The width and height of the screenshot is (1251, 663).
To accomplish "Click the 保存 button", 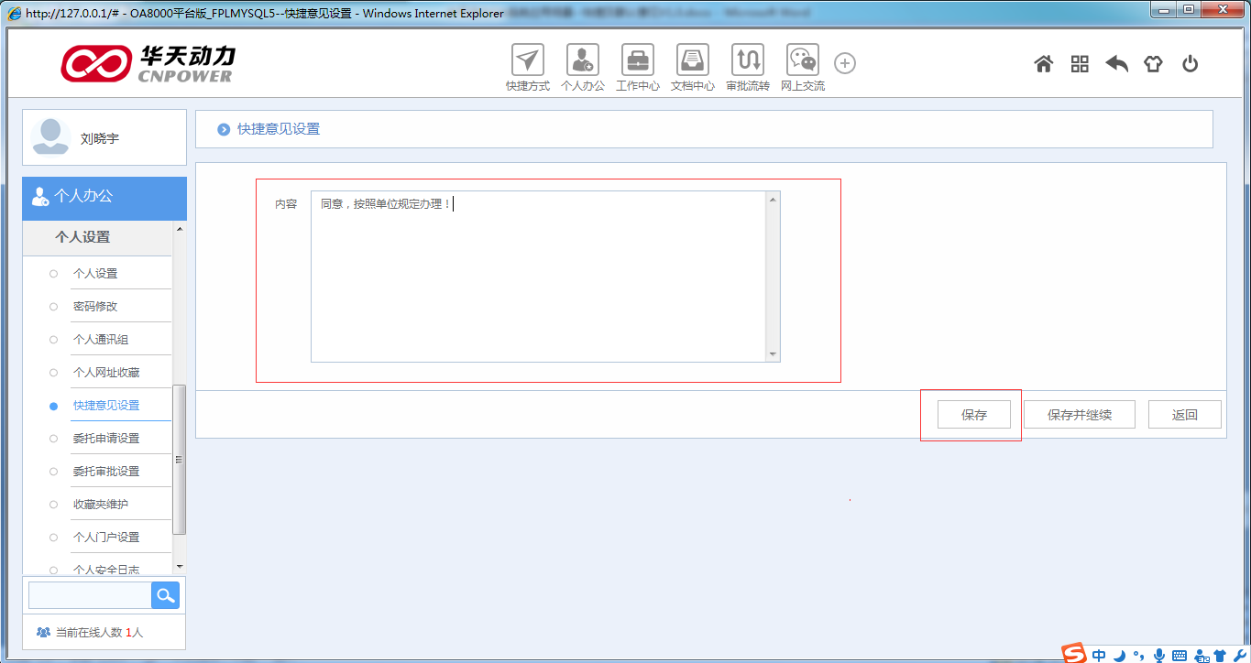I will [x=973, y=415].
